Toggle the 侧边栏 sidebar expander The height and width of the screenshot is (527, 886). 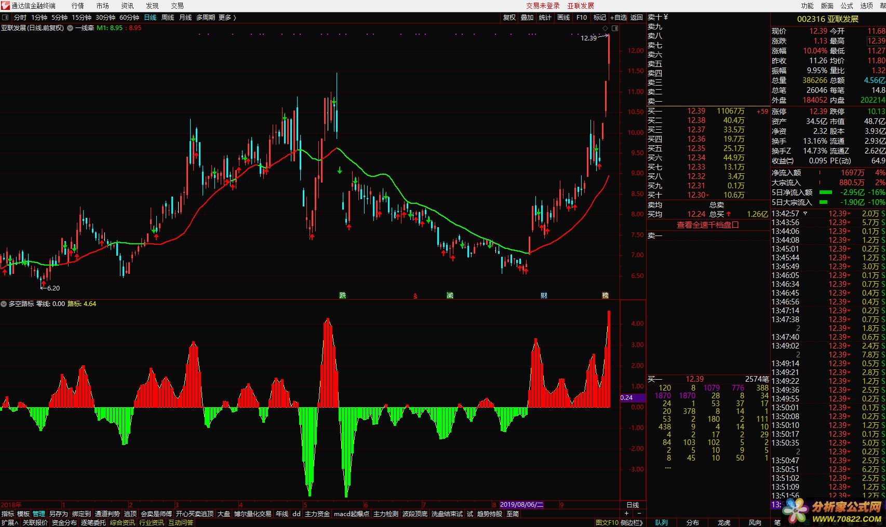(632, 523)
